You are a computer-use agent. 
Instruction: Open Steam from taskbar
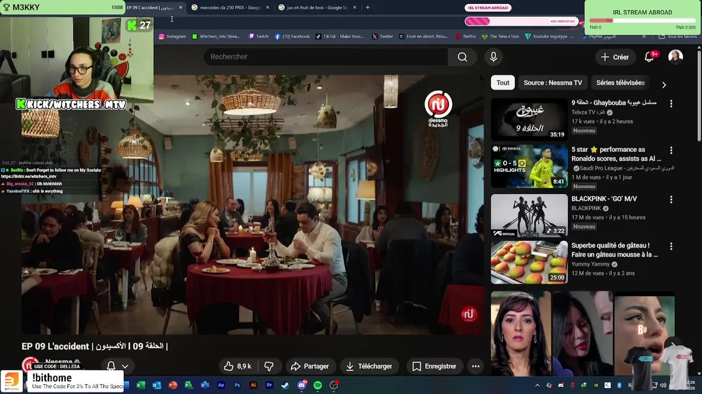(285, 385)
